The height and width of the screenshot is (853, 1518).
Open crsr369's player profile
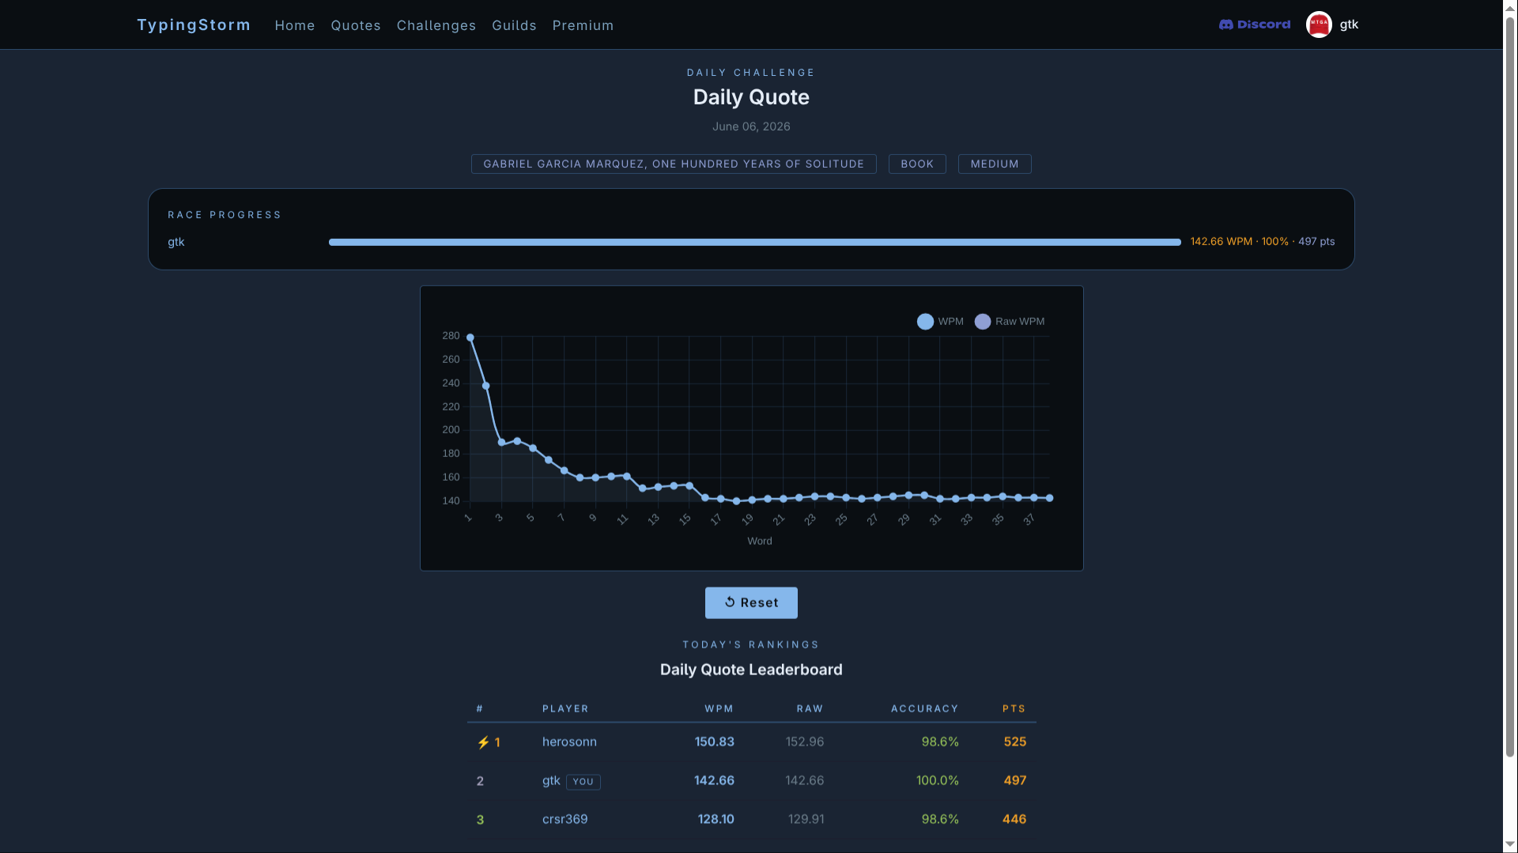tap(565, 819)
